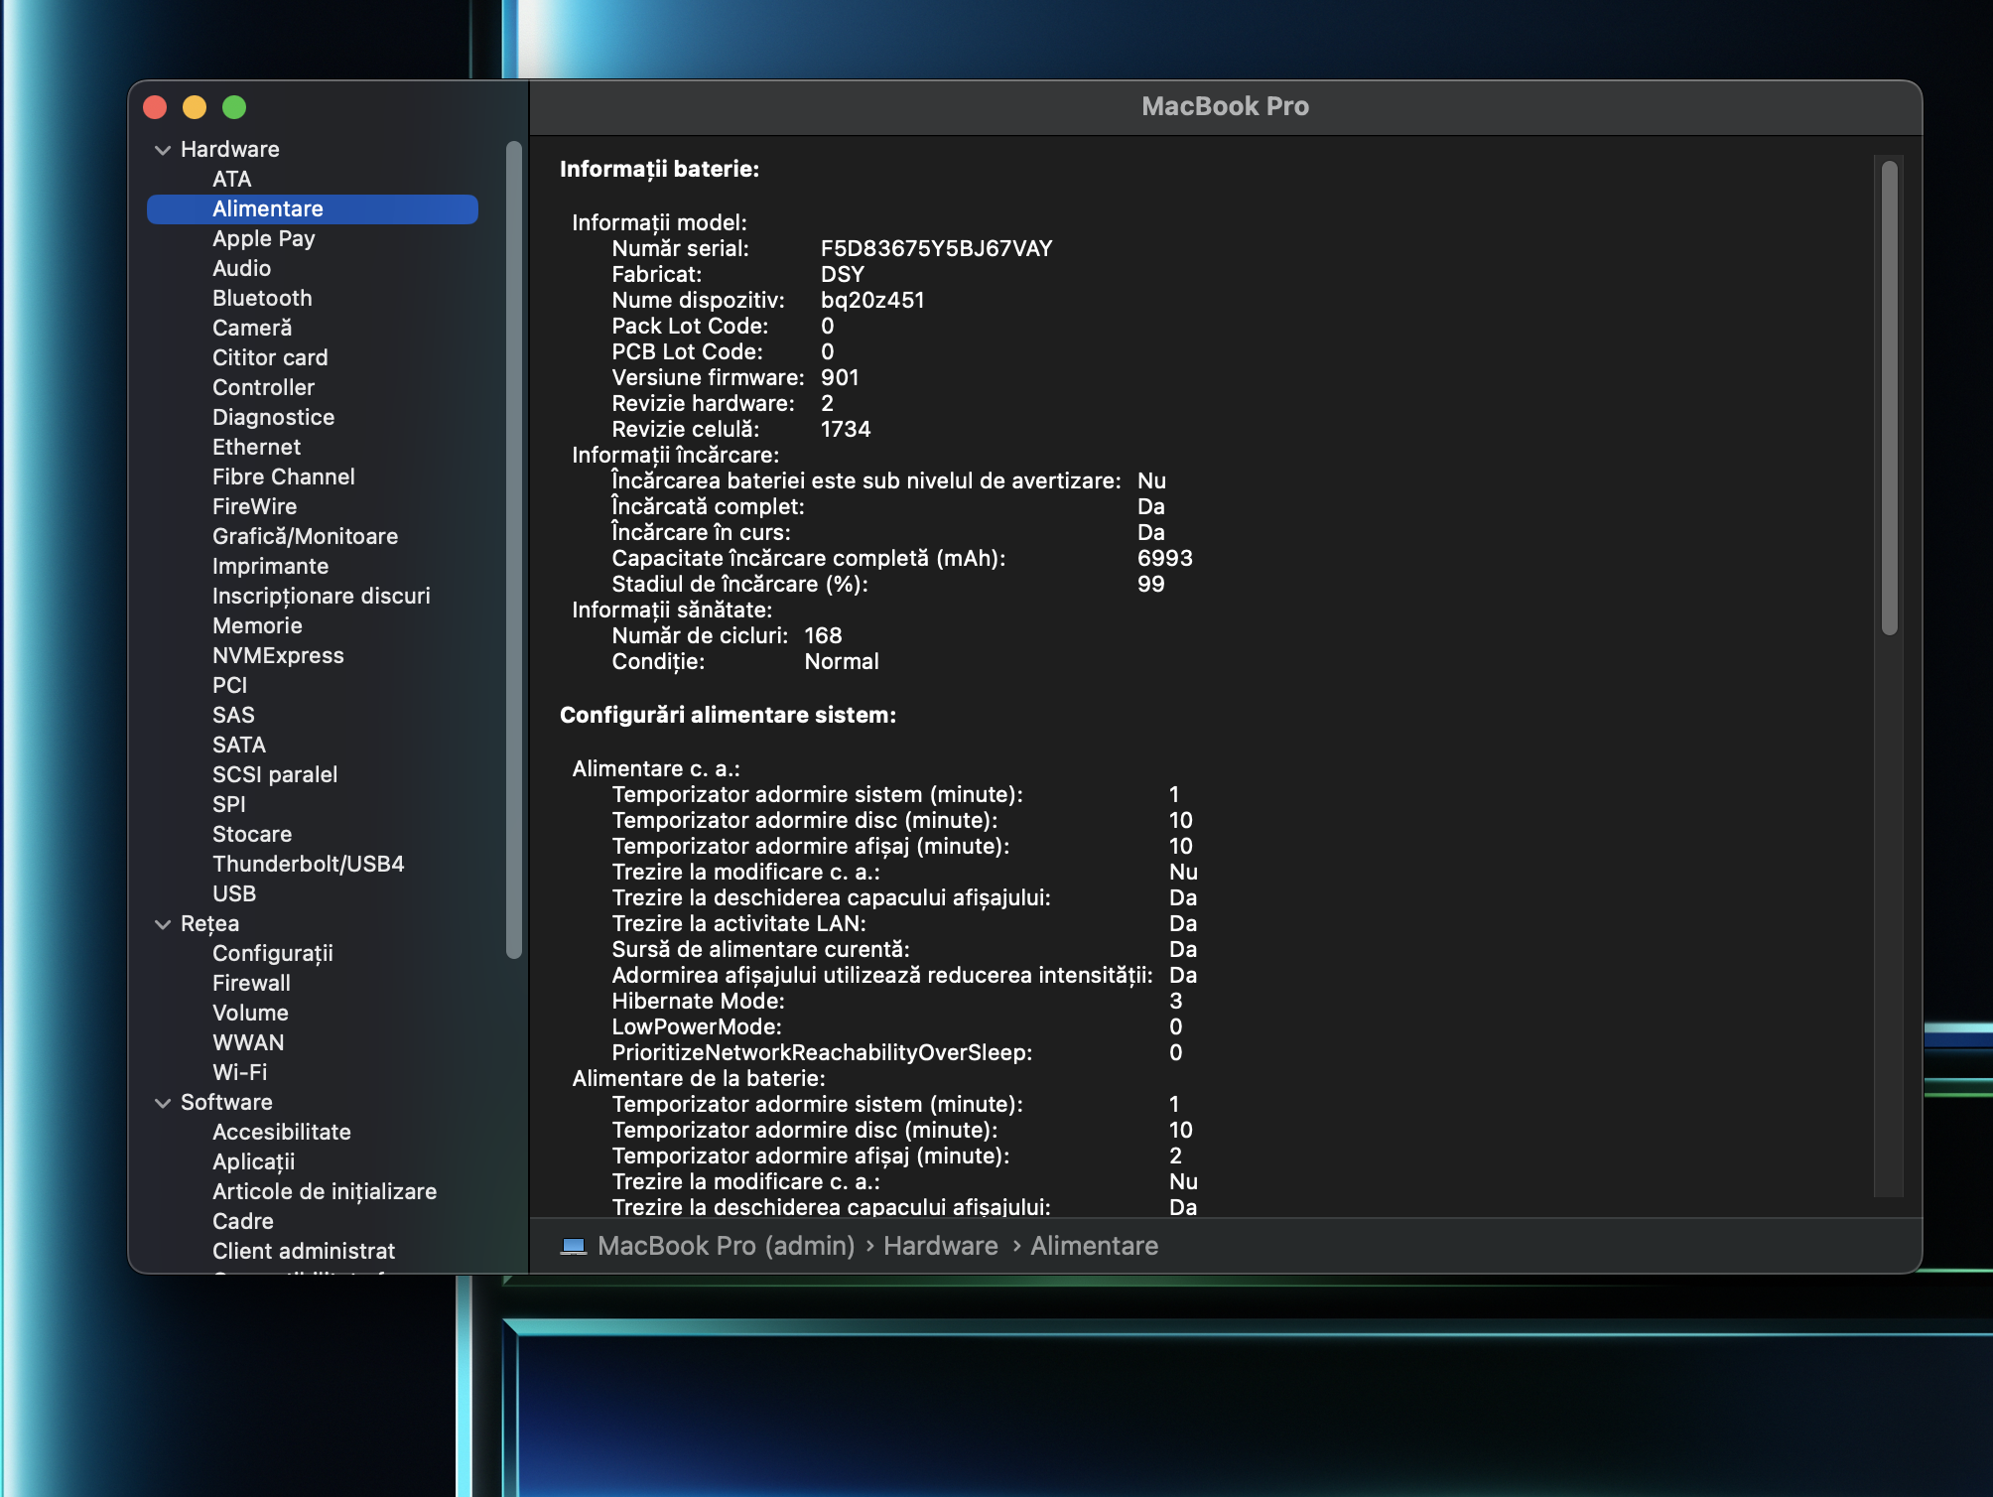Collapse the Software section chevron
The image size is (1993, 1497).
point(163,1103)
